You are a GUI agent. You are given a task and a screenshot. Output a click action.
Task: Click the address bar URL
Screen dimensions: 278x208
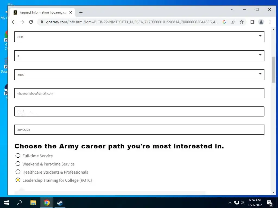132,22
